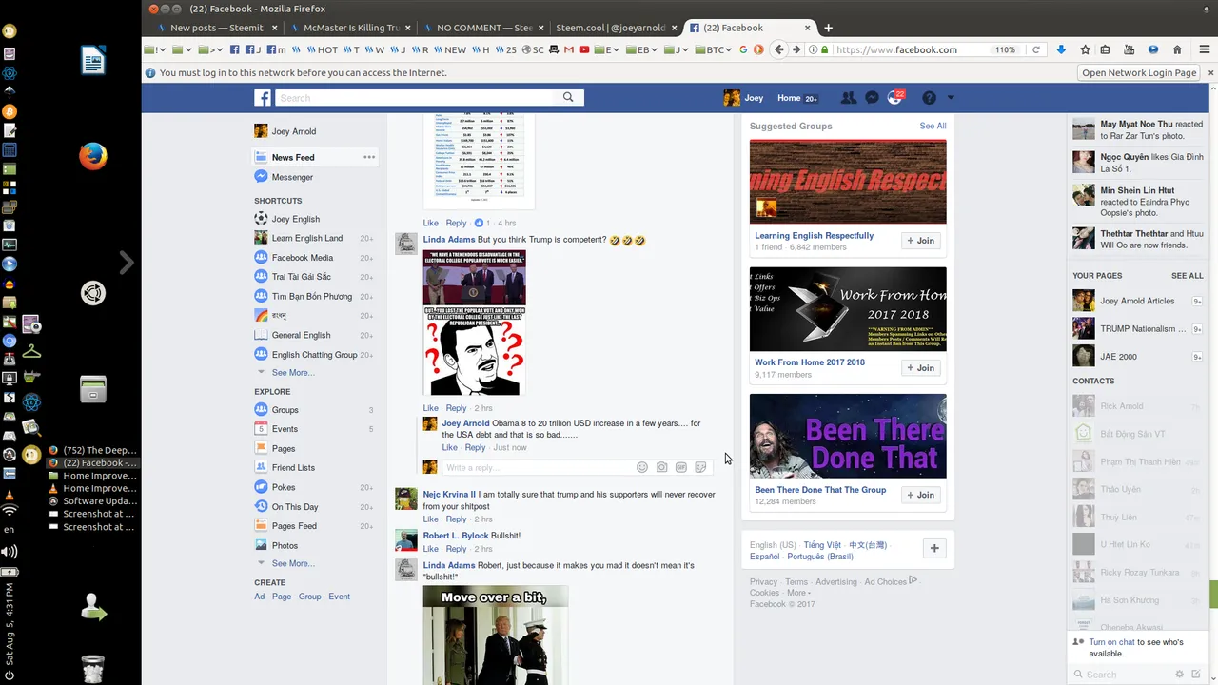Open Messenger icon in Facebook header
This screenshot has width=1218, height=685.
[x=872, y=97]
